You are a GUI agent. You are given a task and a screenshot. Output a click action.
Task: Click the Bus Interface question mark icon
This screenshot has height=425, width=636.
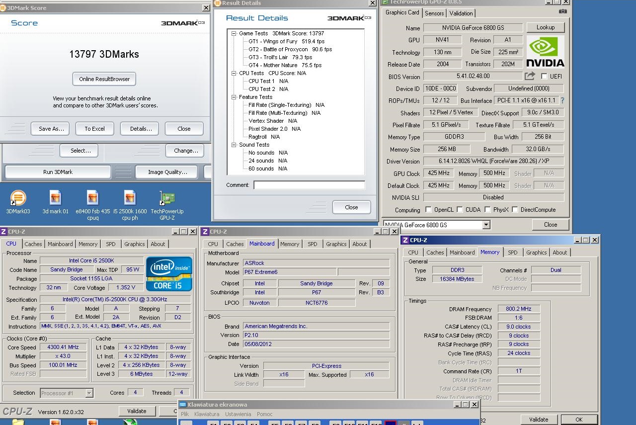[562, 100]
